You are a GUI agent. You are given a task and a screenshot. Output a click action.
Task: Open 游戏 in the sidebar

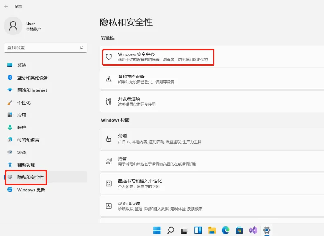point(45,152)
